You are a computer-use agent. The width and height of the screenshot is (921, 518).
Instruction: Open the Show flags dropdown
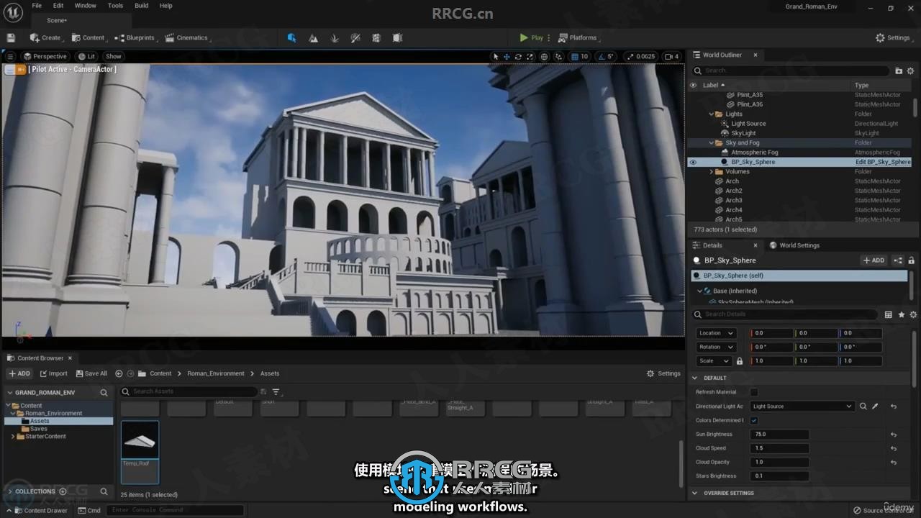pyautogui.click(x=114, y=56)
